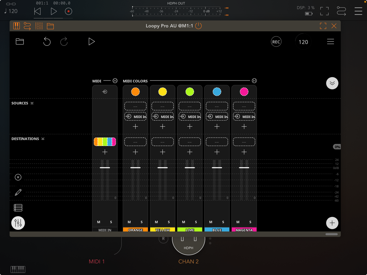Select the magenta color circle
The image size is (367, 275).
[x=244, y=92]
